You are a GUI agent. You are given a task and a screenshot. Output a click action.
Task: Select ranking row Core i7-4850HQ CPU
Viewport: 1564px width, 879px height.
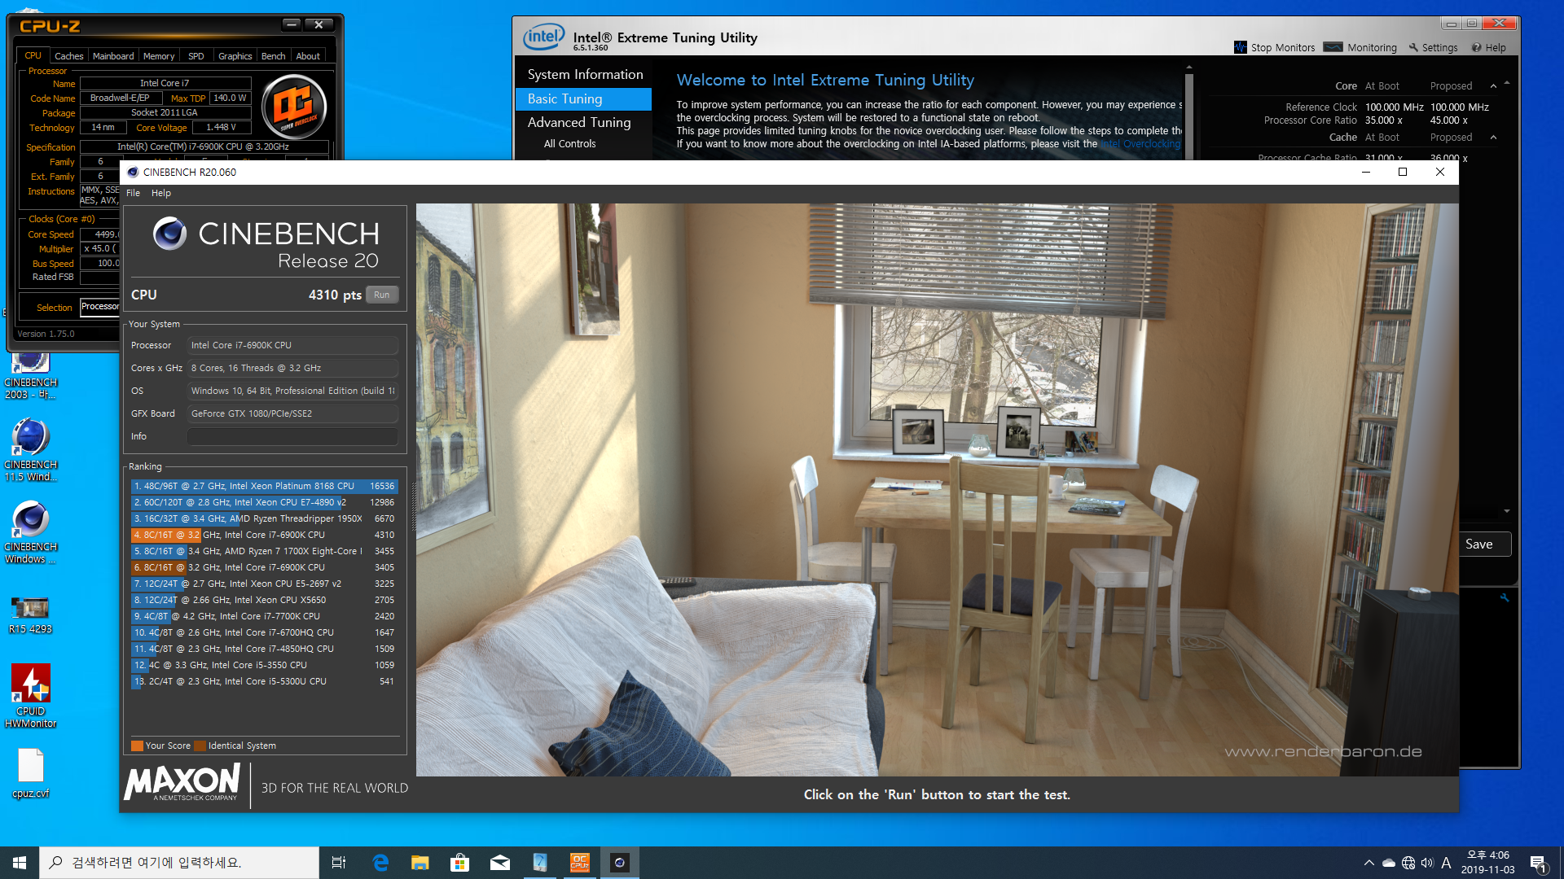(264, 649)
